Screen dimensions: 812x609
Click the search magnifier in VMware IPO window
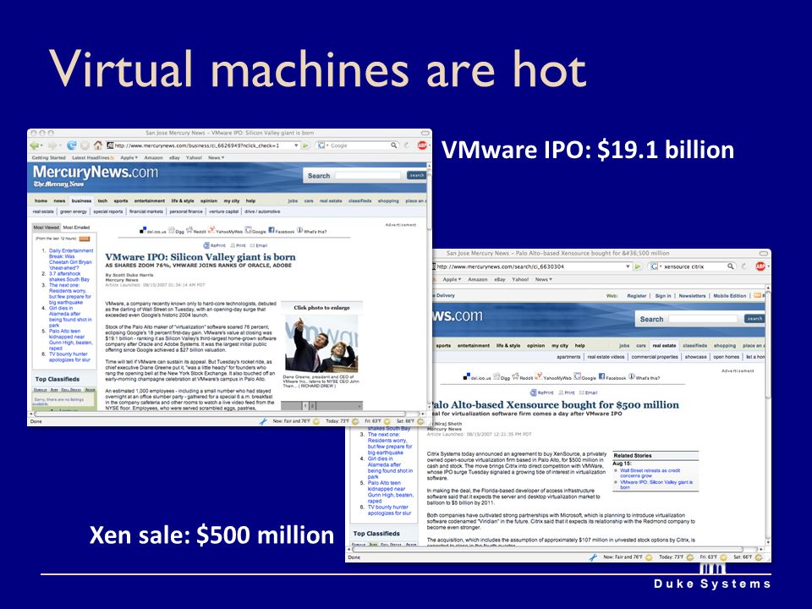pyautogui.click(x=394, y=145)
